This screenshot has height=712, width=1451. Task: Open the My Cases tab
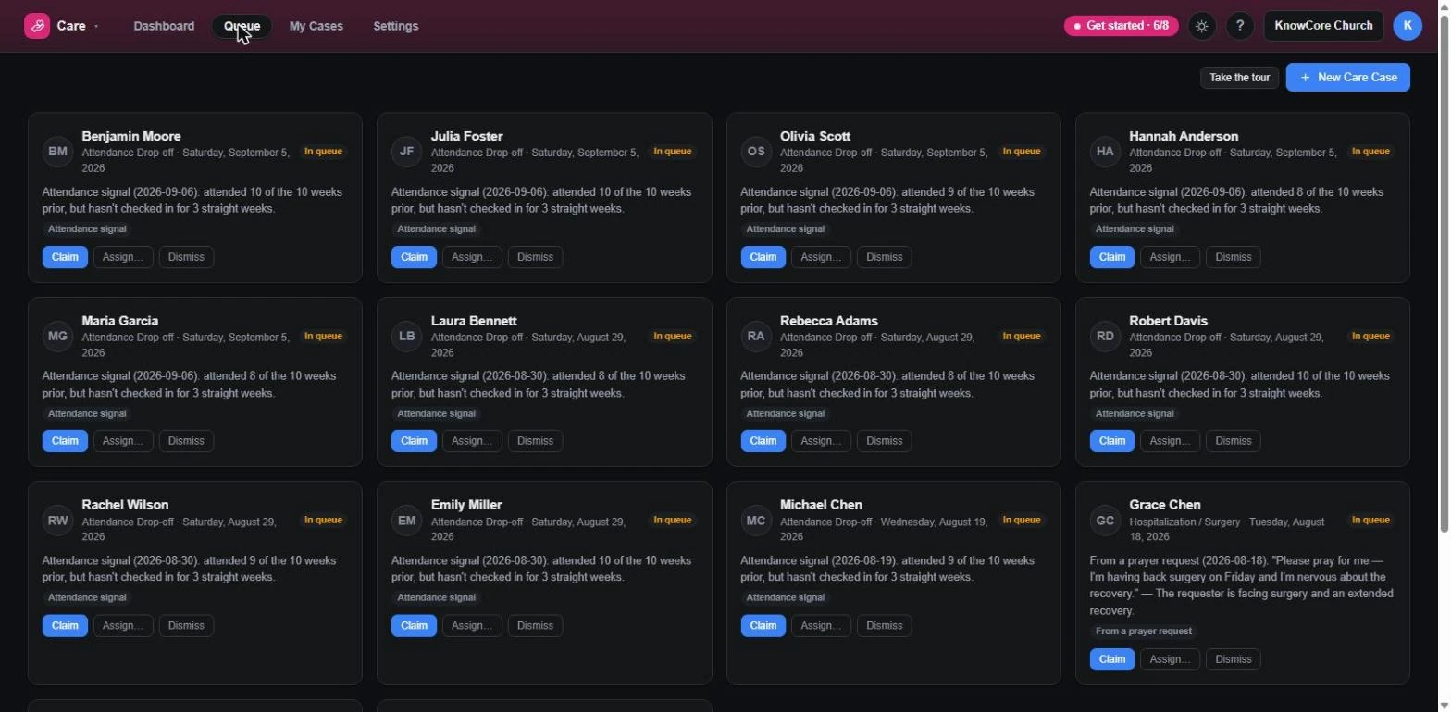click(x=316, y=26)
